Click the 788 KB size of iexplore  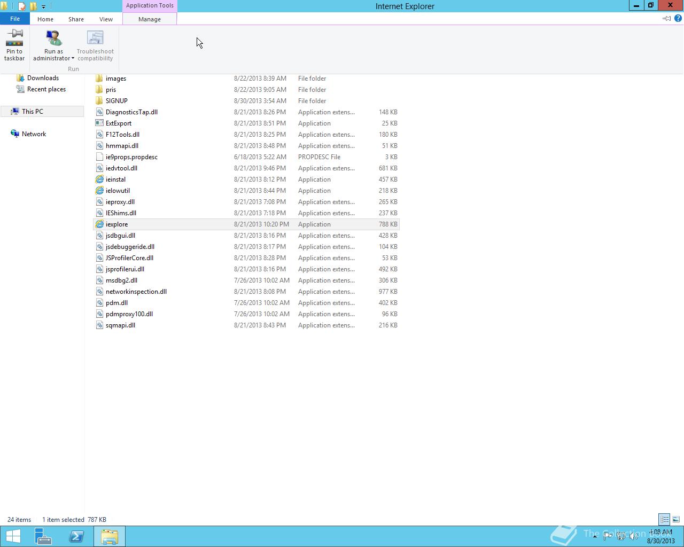click(388, 224)
